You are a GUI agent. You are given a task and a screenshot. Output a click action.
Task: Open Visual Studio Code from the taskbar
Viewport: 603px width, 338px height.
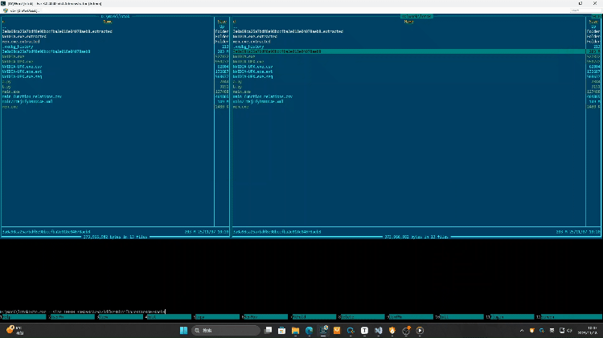[378, 330]
